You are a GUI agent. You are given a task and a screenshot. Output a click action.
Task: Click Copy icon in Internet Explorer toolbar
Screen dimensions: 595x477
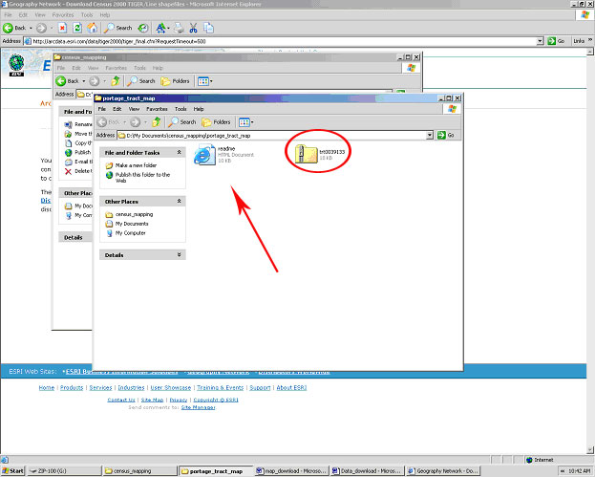click(208, 28)
